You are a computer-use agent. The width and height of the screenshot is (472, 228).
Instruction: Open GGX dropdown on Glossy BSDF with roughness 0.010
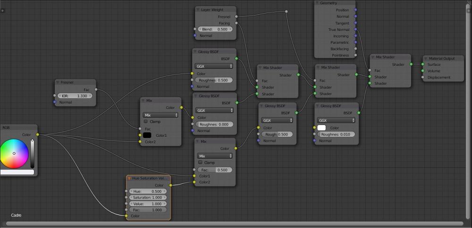click(x=335, y=120)
